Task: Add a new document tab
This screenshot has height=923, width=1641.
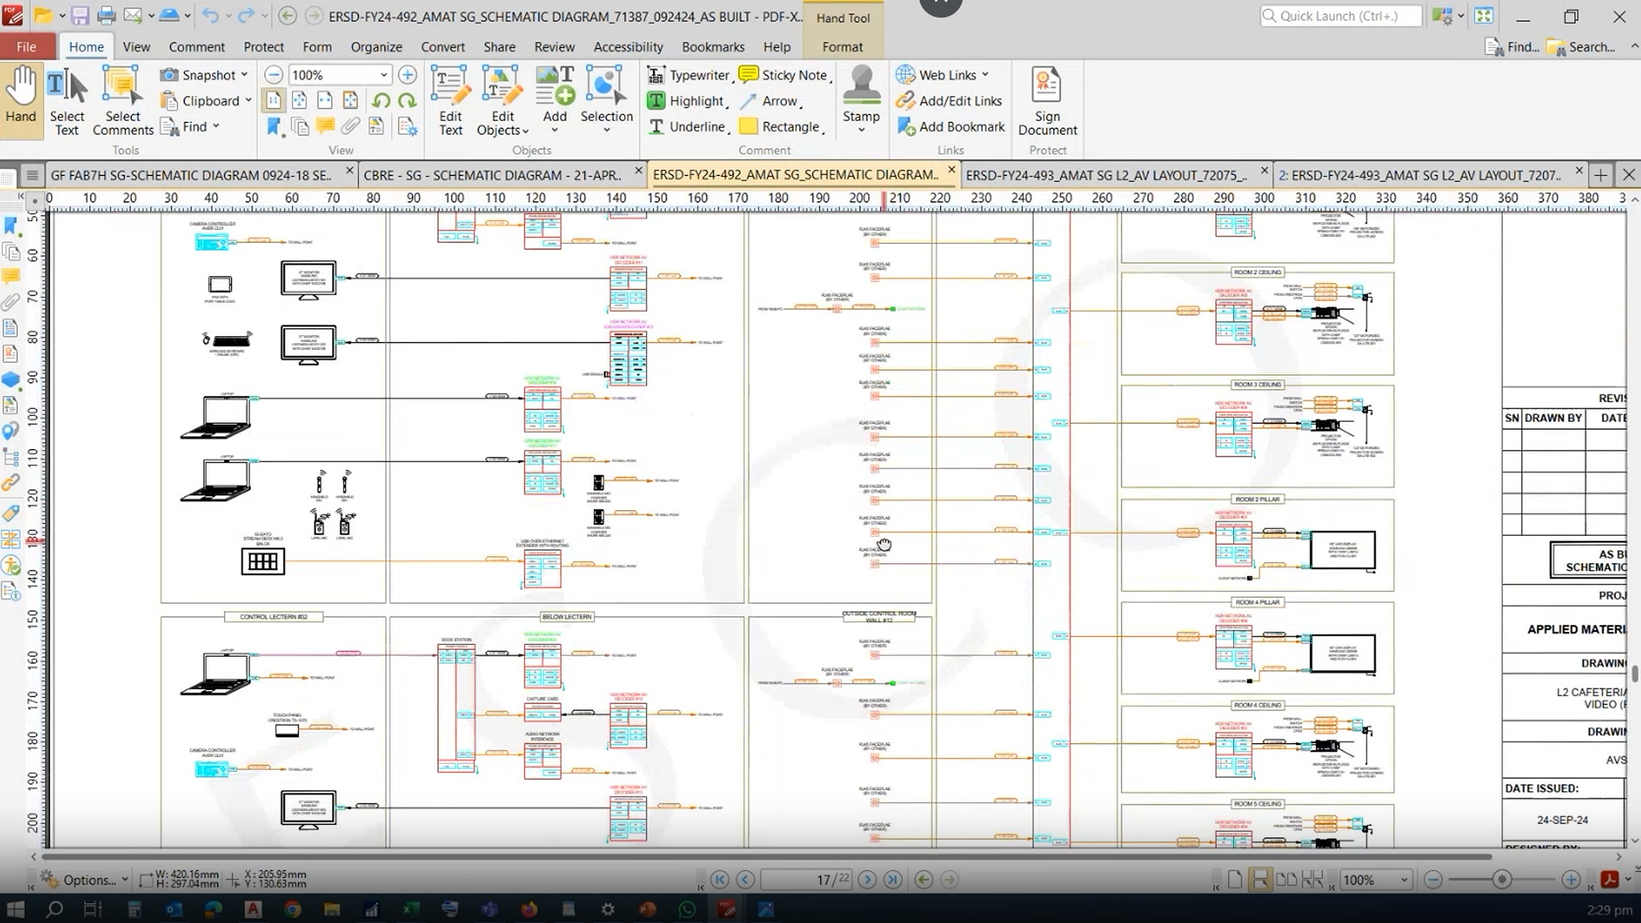Action: 1600,175
